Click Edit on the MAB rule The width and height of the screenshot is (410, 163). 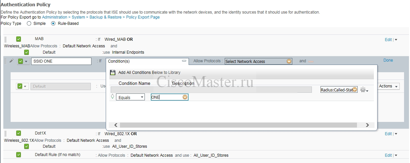click(388, 39)
